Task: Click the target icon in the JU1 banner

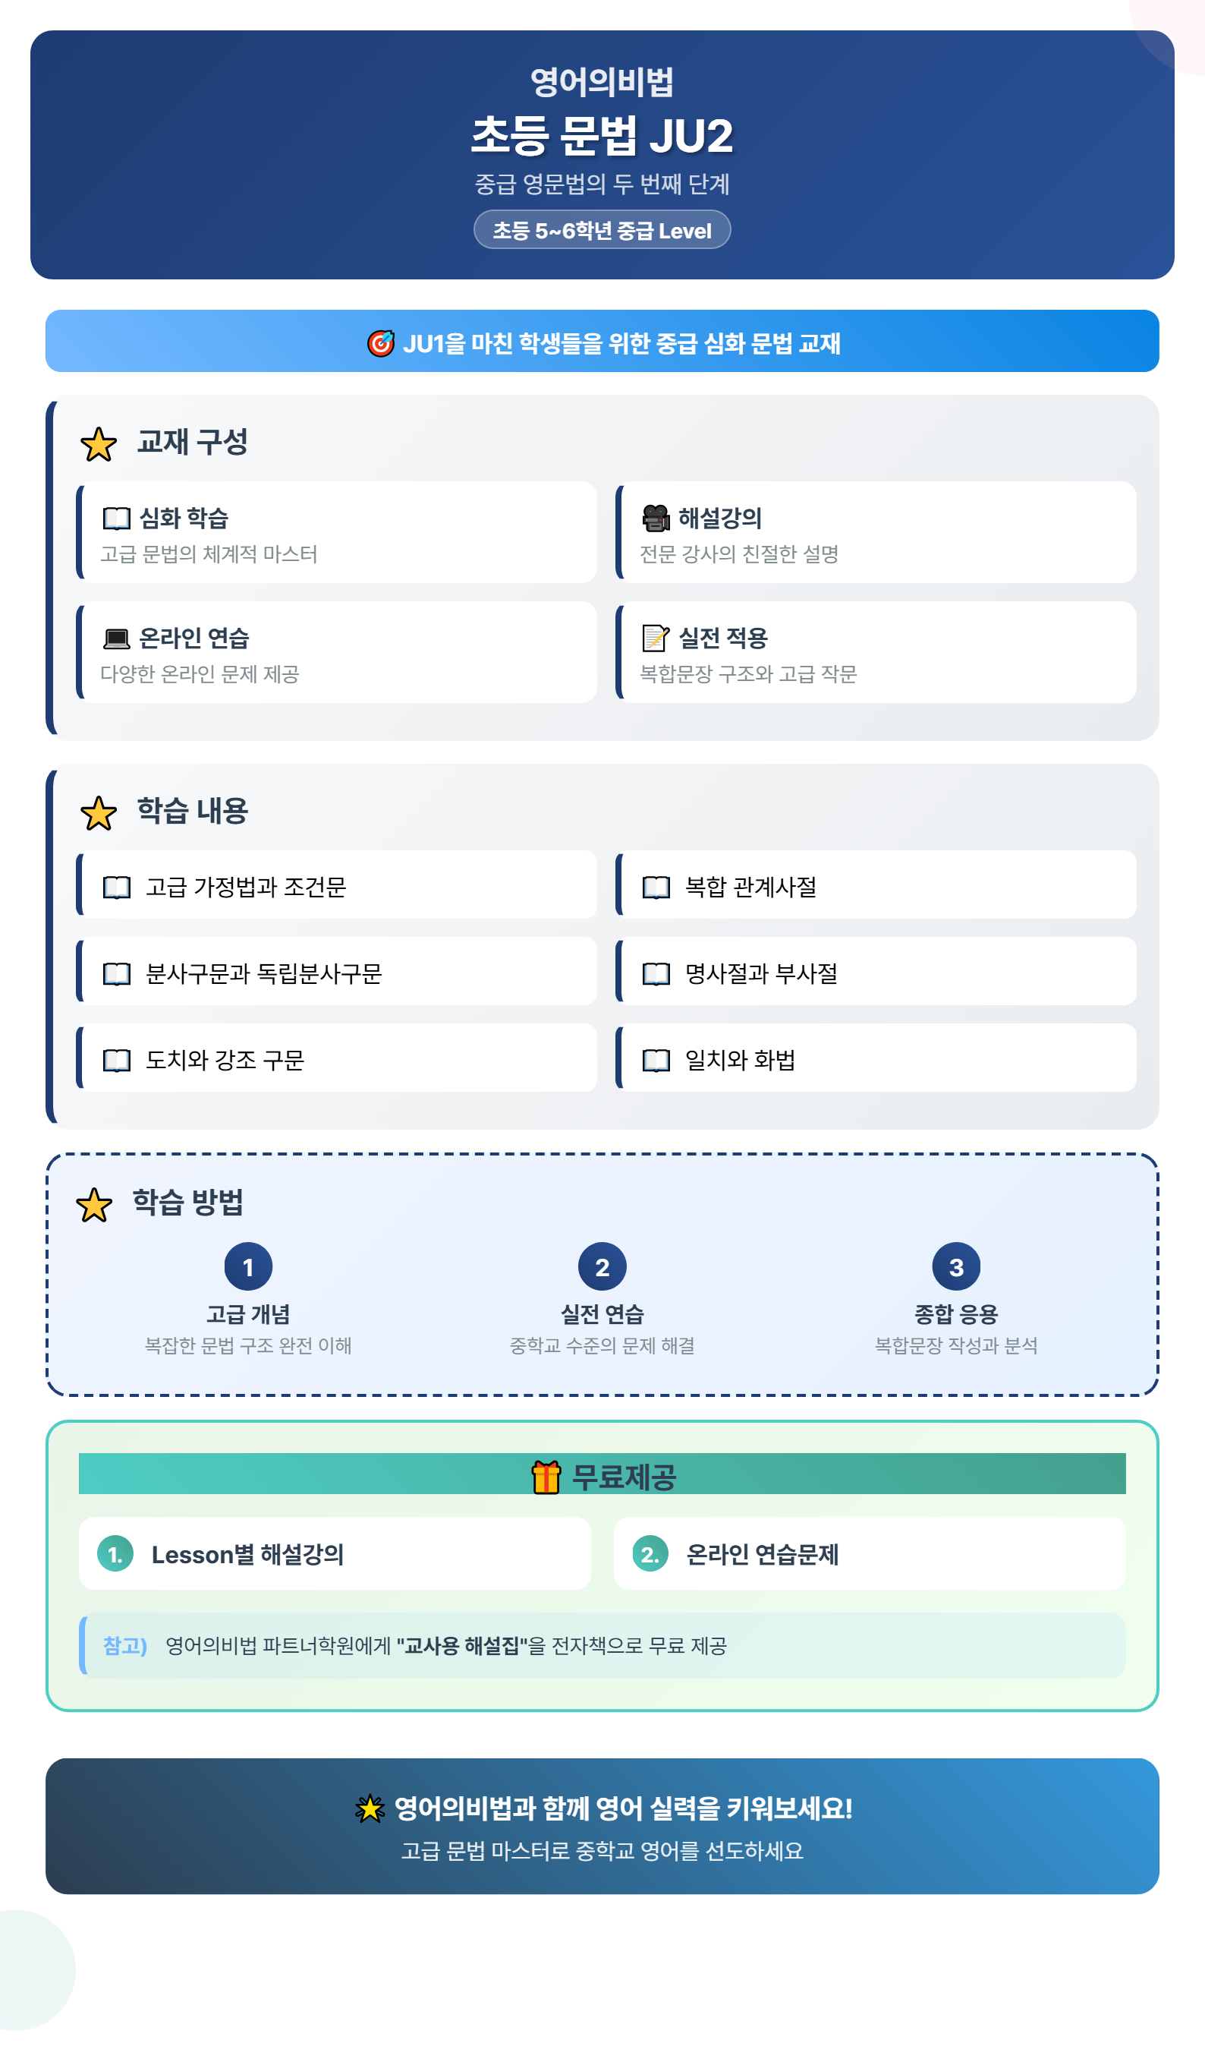Action: [x=380, y=343]
